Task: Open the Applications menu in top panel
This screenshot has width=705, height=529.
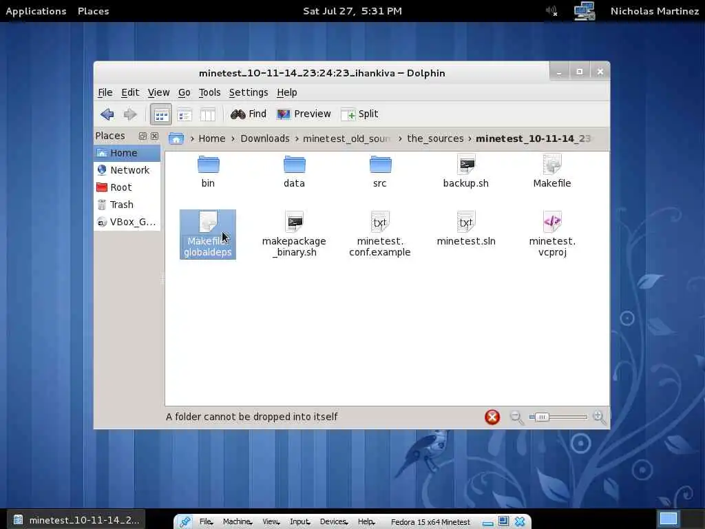Action: (x=36, y=11)
